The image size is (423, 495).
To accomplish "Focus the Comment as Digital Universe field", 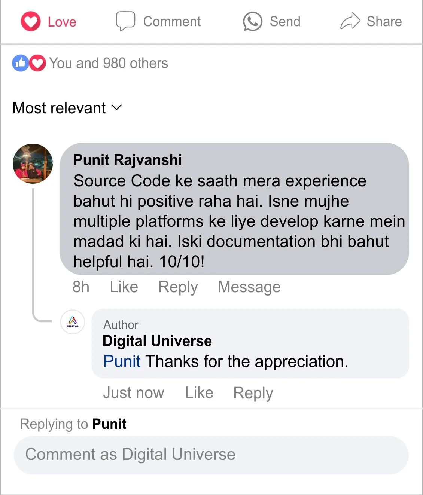I will tap(211, 455).
